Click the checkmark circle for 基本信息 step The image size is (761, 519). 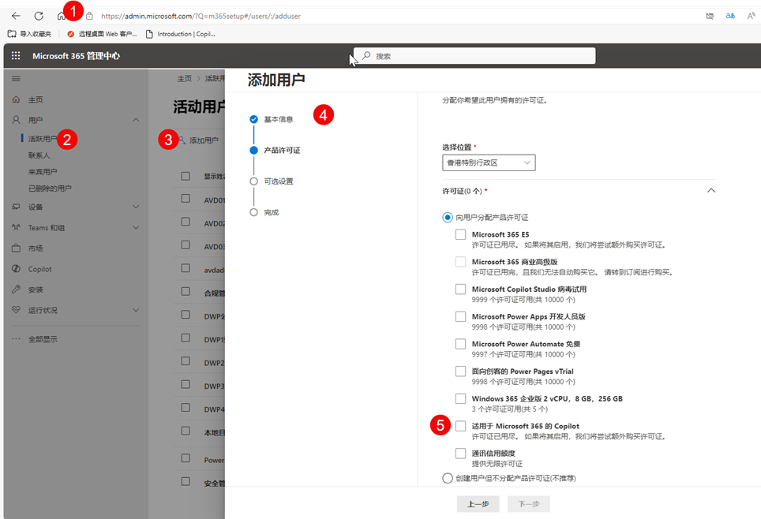[254, 119]
